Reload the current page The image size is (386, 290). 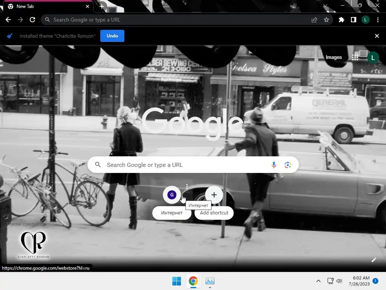point(32,20)
